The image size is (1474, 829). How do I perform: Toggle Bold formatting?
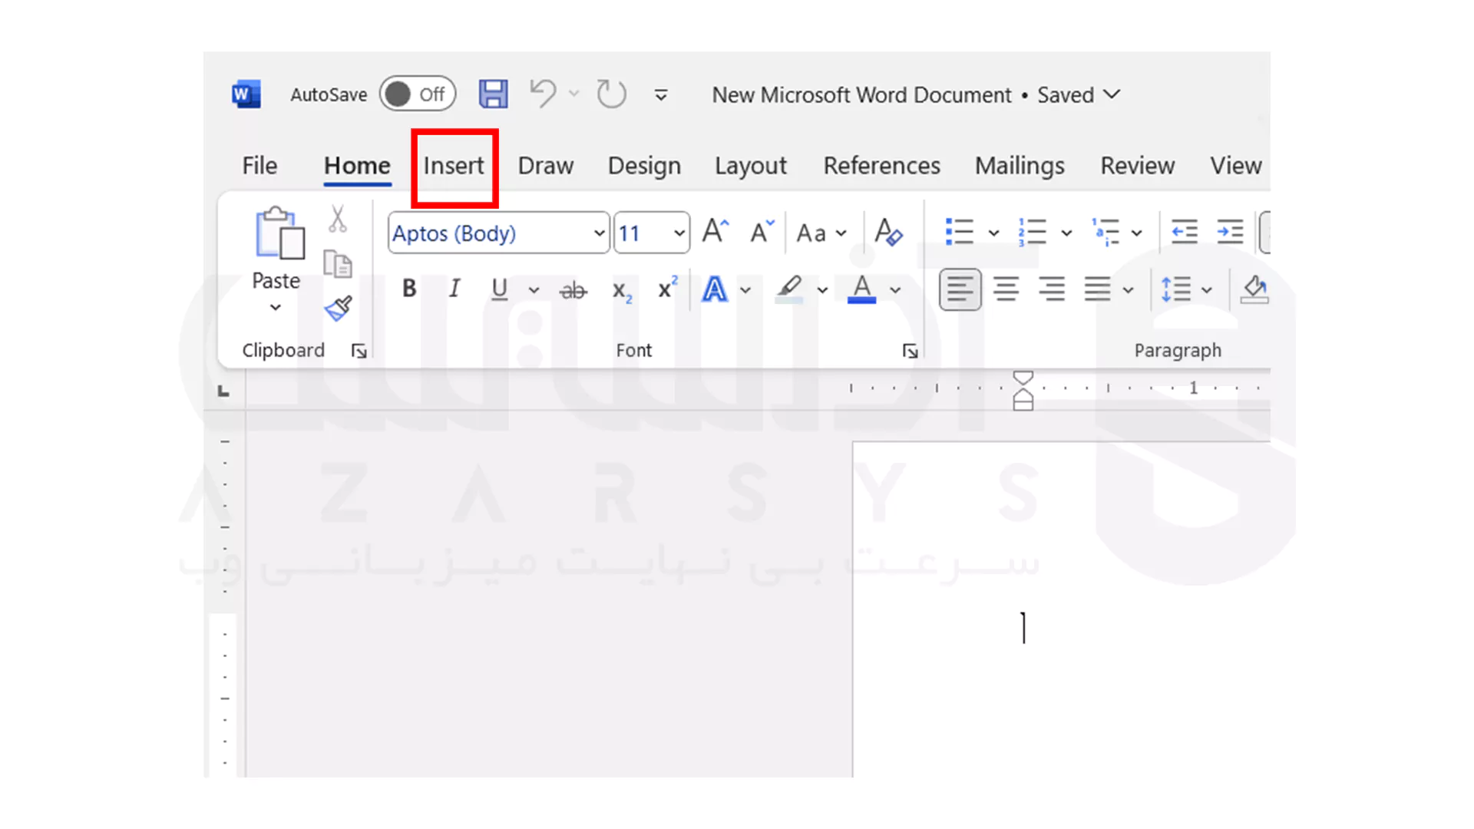click(x=409, y=289)
